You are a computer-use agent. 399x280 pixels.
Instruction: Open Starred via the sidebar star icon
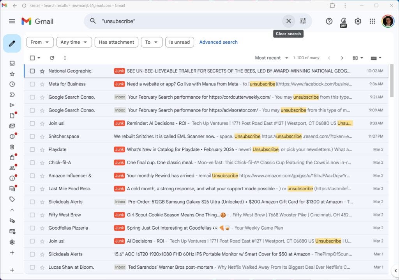[x=12, y=74]
